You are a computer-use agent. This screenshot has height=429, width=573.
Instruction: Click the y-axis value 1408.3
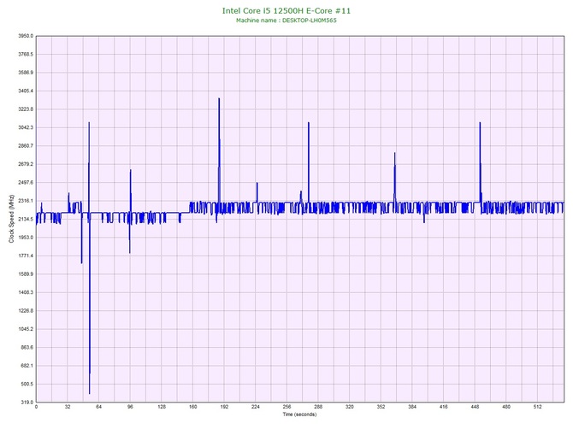[26, 292]
